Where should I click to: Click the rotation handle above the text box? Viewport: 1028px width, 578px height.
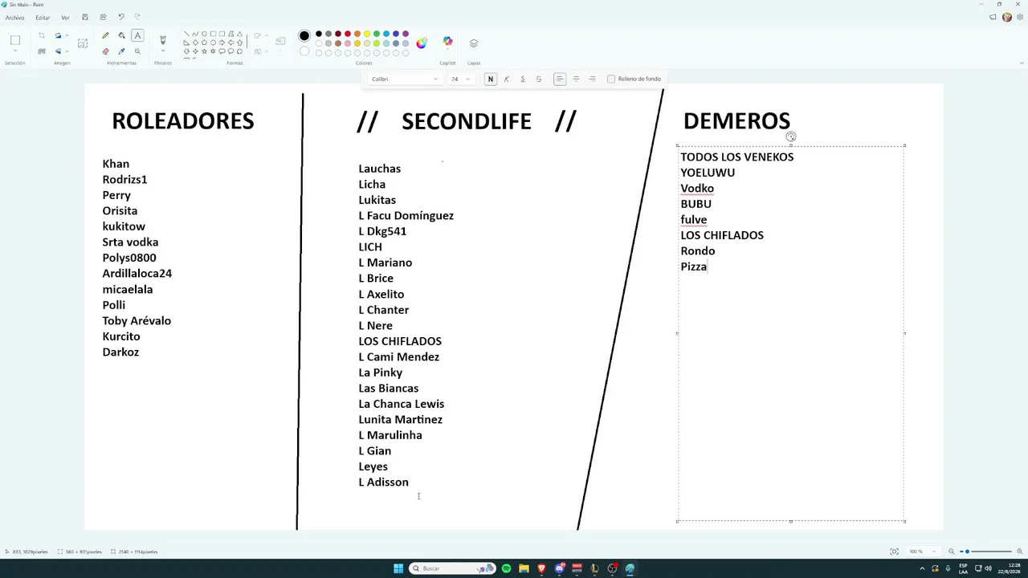(x=791, y=136)
